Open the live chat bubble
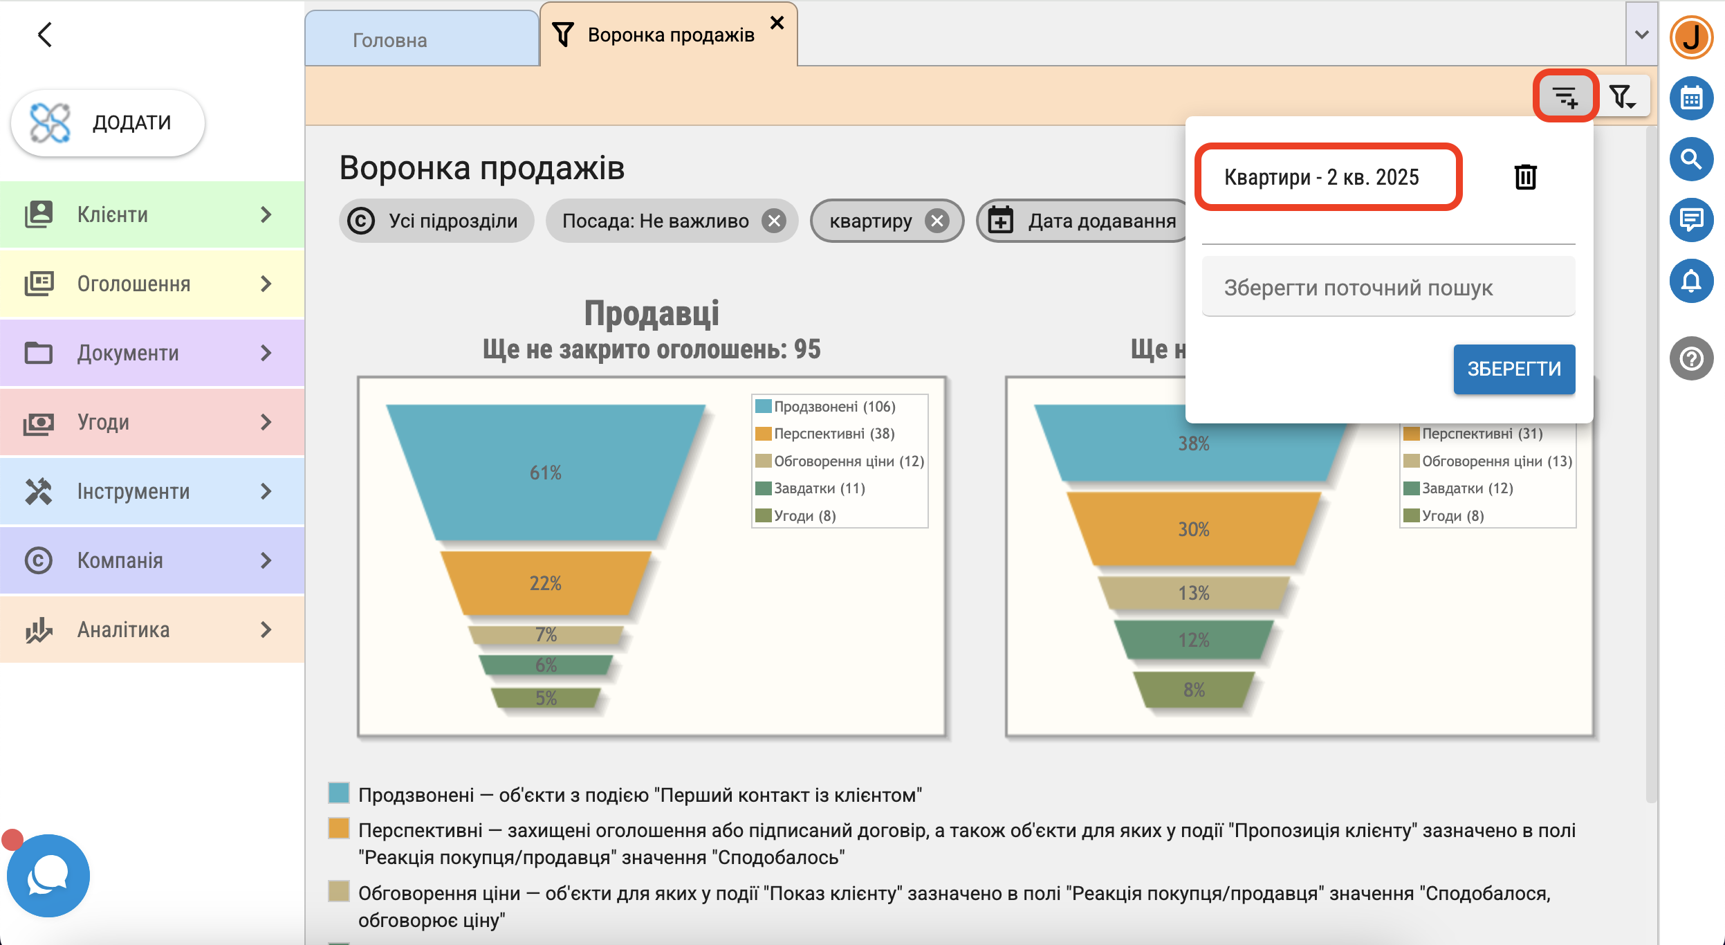The width and height of the screenshot is (1725, 945). pyautogui.click(x=48, y=875)
